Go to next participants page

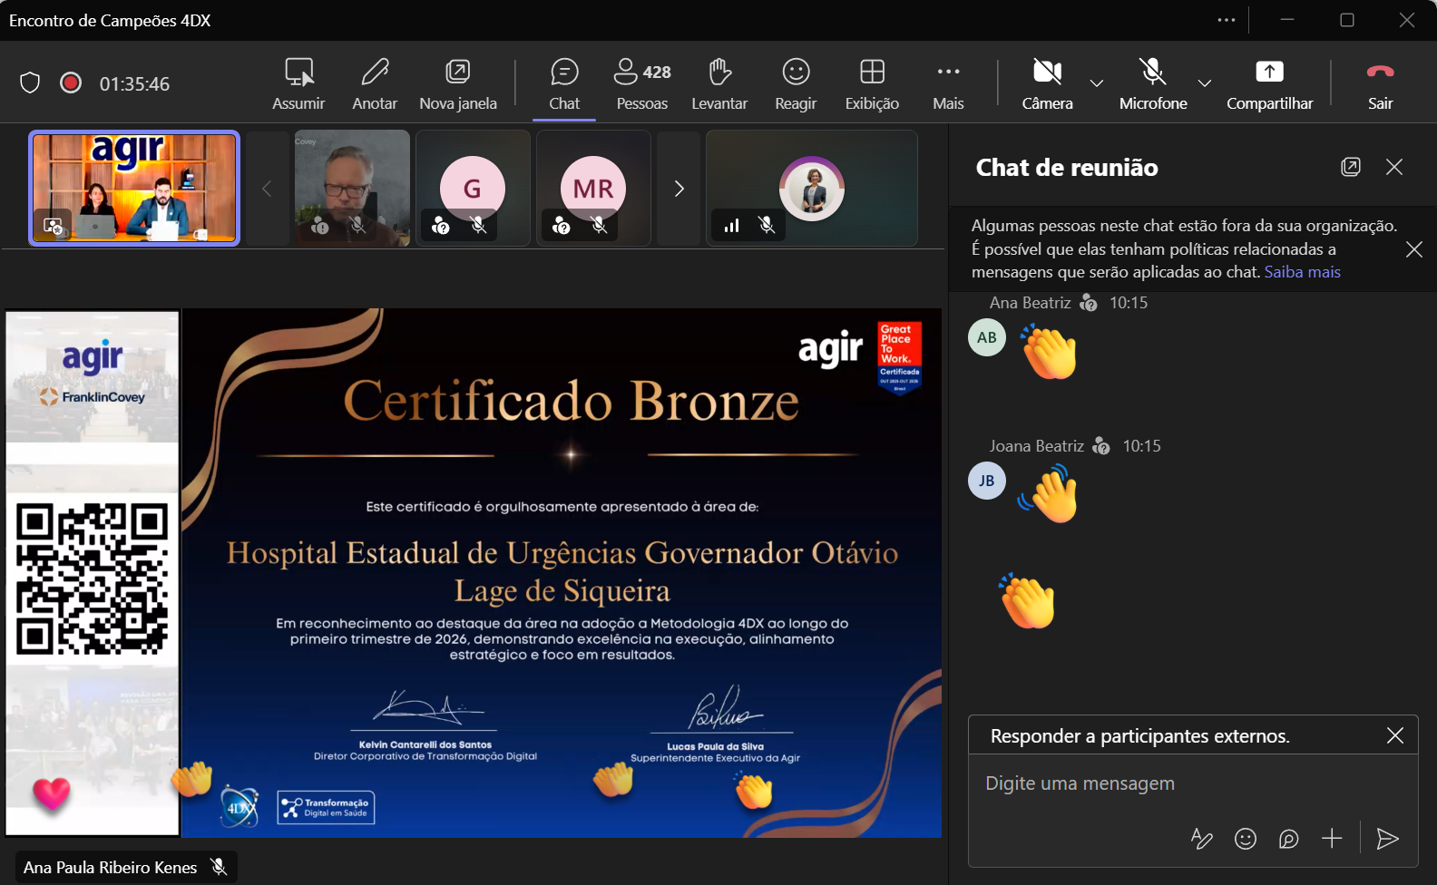679,189
